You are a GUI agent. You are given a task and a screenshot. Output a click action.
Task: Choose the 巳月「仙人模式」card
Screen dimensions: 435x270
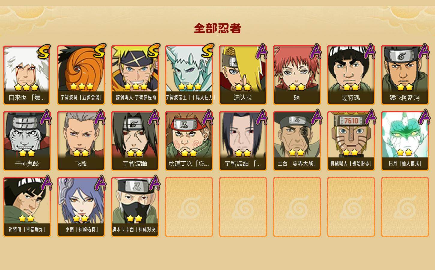[x=405, y=141]
